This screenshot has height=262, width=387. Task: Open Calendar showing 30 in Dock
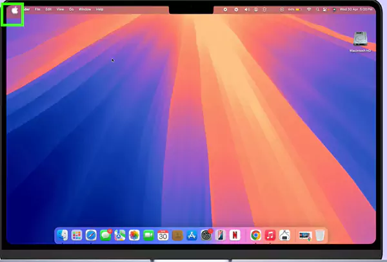[x=163, y=236]
